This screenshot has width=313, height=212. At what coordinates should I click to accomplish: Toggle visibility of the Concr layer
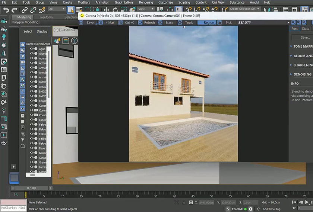click(32, 106)
